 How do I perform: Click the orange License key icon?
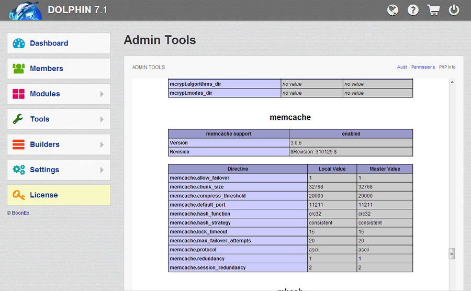19,195
